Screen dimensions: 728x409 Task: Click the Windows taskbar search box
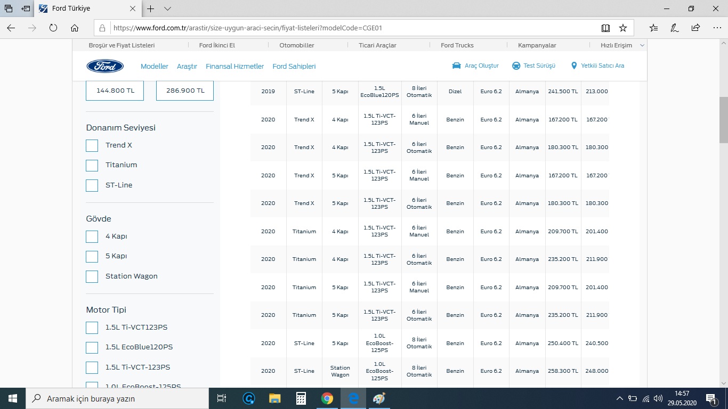pos(116,398)
